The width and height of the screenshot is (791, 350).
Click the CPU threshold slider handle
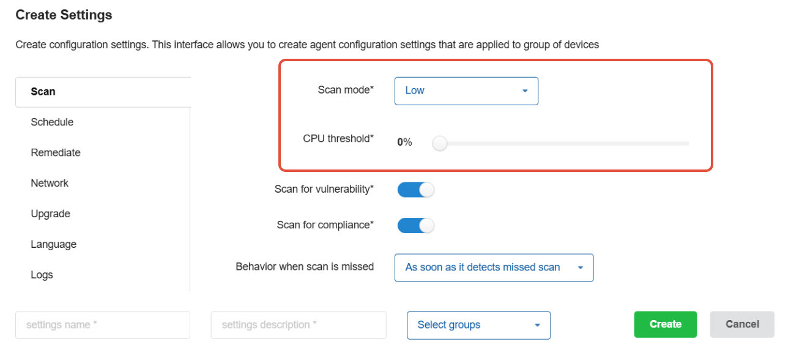click(439, 144)
